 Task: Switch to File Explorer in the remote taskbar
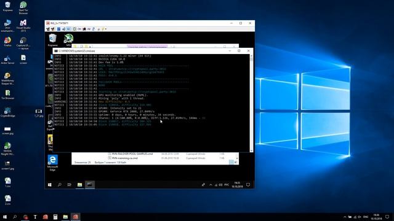(79, 185)
